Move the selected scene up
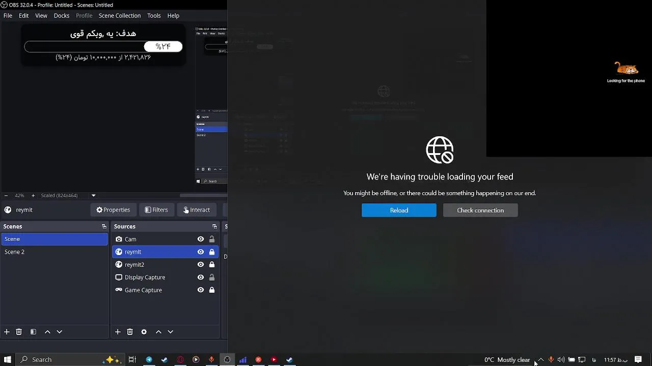This screenshot has height=366, width=652. 47,332
